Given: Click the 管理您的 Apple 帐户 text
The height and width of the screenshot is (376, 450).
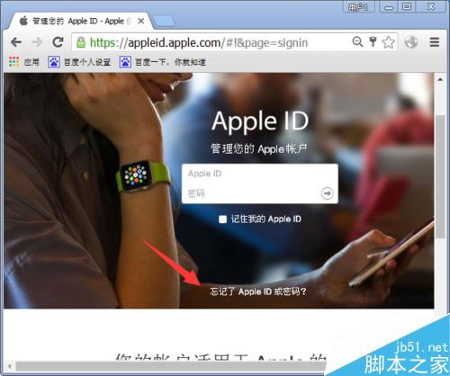Looking at the screenshot, I should point(258,148).
